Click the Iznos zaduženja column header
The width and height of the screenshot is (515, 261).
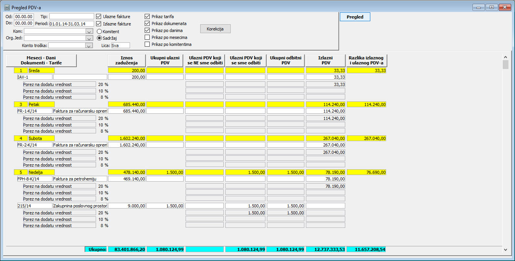point(127,61)
